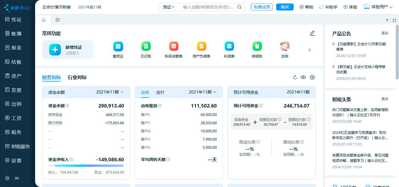
Task: Open the 查凭证 shortcut icon
Action: click(x=118, y=46)
